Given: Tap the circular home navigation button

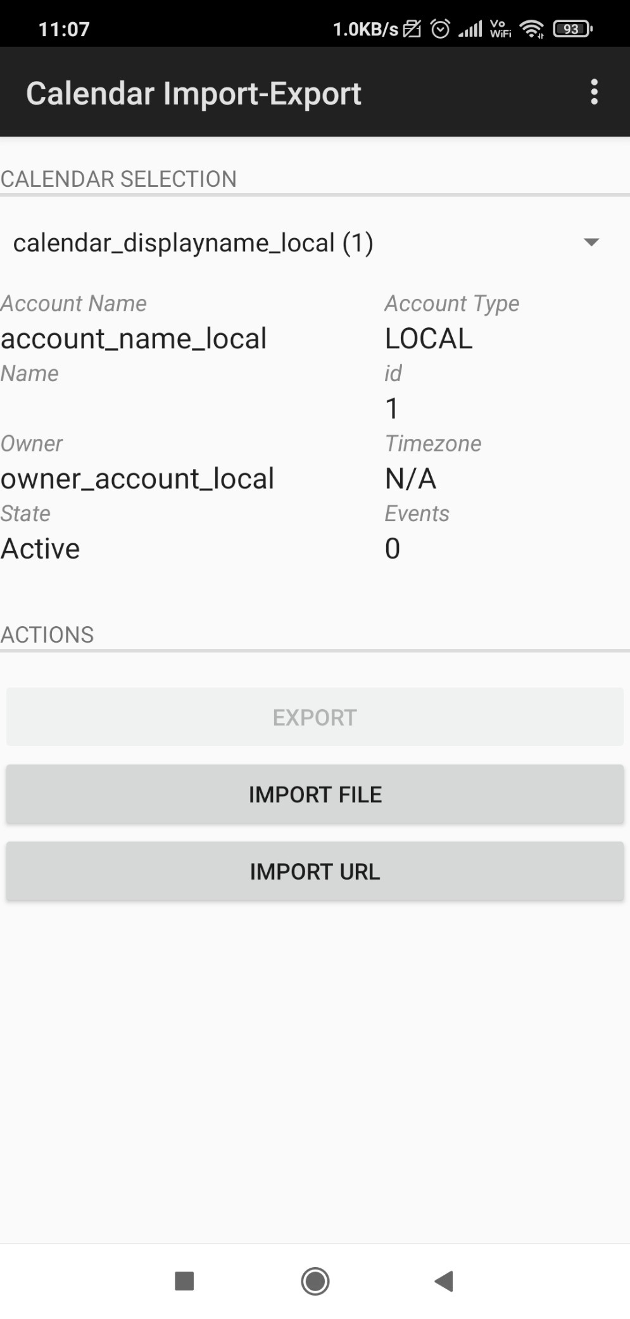Looking at the screenshot, I should [x=315, y=1281].
